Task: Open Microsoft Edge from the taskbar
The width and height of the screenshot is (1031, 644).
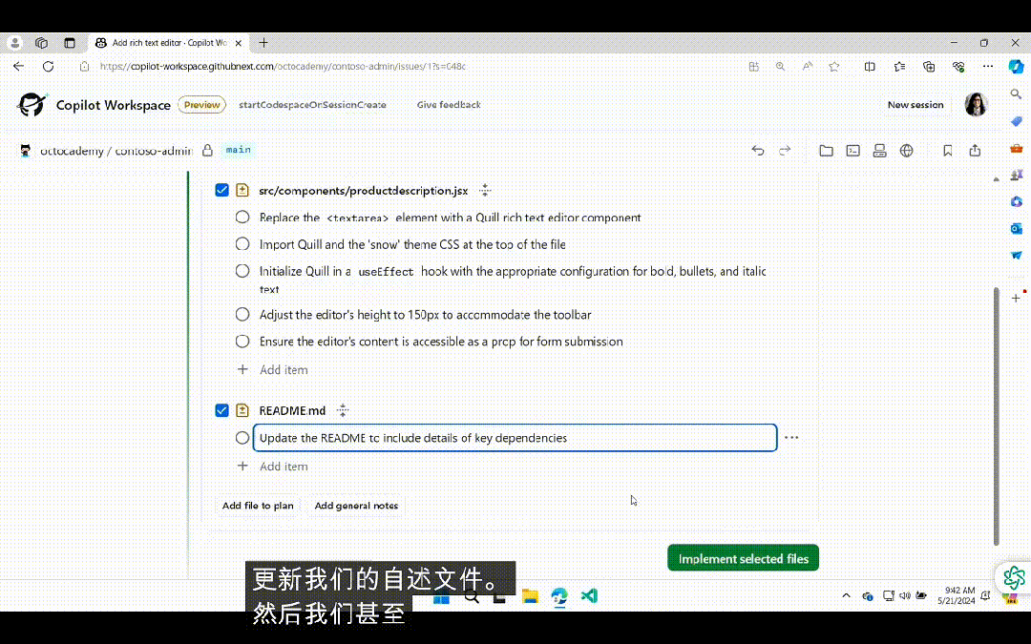Action: 559,596
